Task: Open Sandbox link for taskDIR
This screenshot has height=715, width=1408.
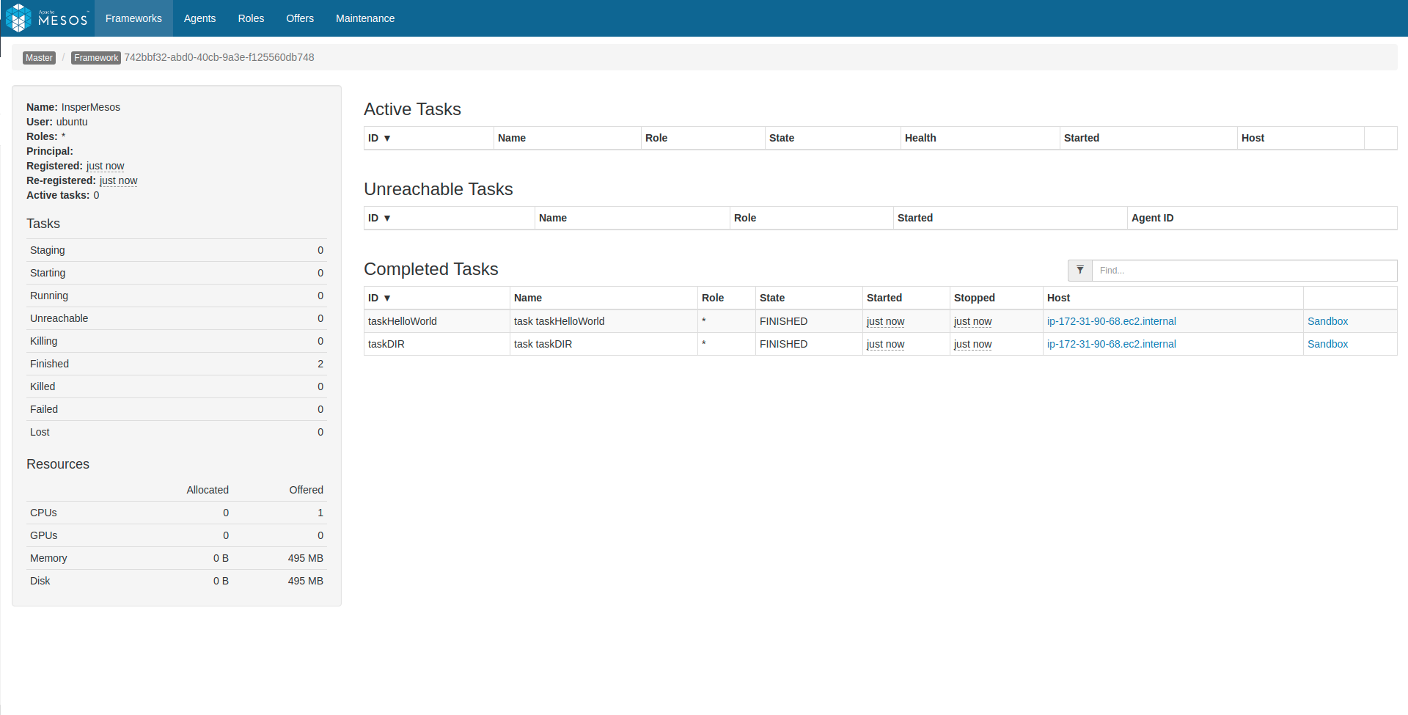Action: click(1327, 344)
